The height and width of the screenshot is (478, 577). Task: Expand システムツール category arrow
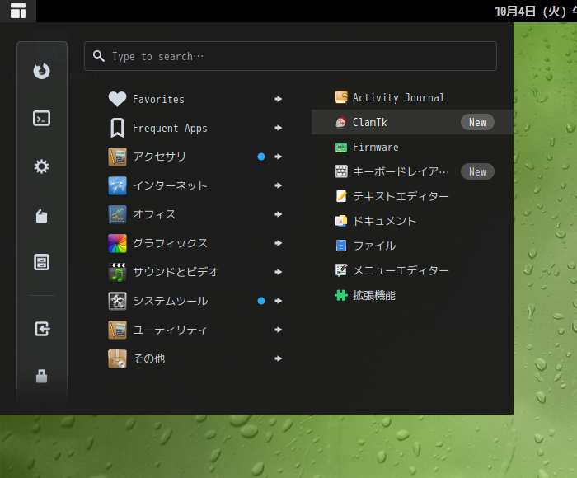pos(279,301)
